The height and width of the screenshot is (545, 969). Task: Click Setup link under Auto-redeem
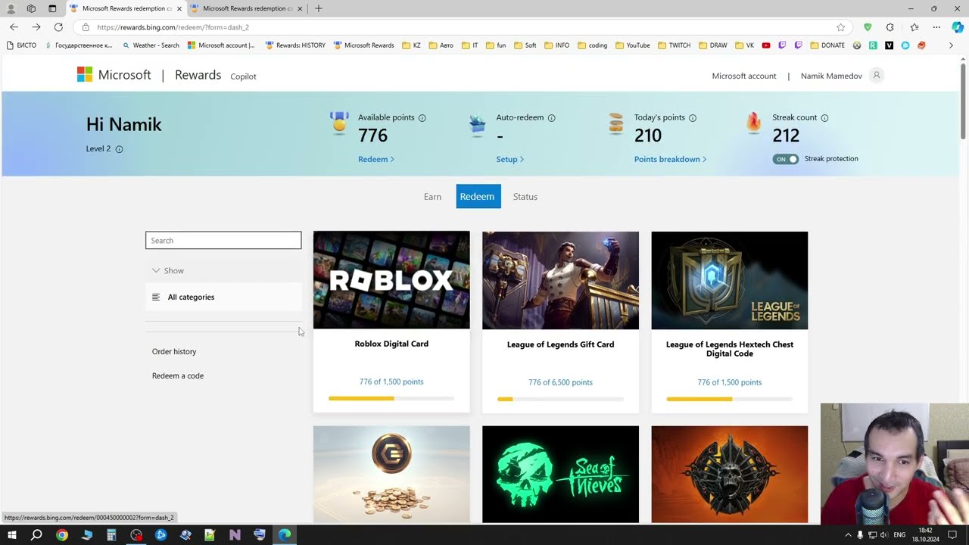[509, 159]
